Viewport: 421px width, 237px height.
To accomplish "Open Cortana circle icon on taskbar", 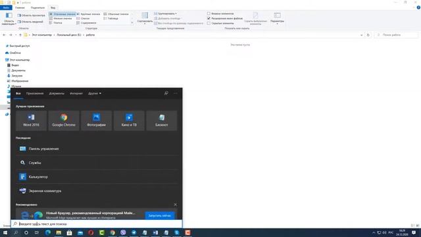I will (26, 232).
